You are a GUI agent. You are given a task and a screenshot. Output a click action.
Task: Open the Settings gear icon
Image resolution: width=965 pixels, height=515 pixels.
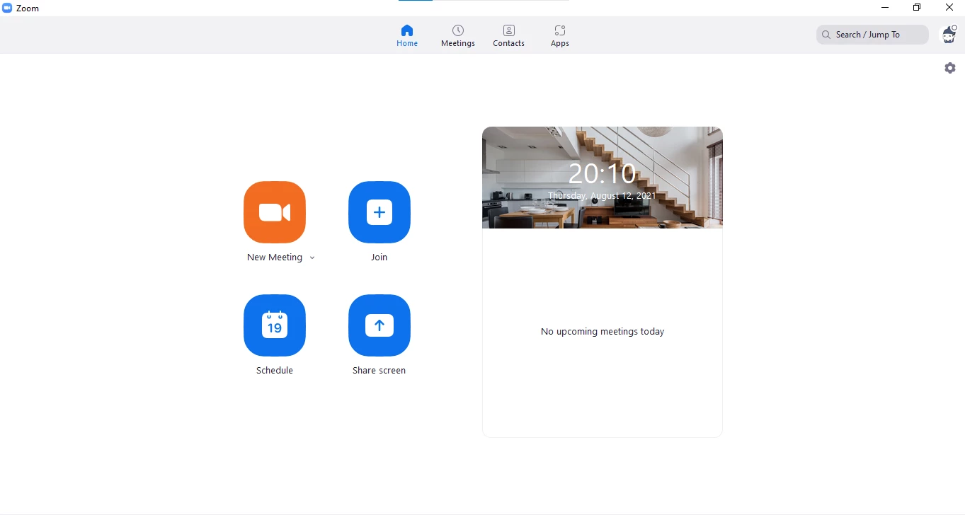[950, 68]
